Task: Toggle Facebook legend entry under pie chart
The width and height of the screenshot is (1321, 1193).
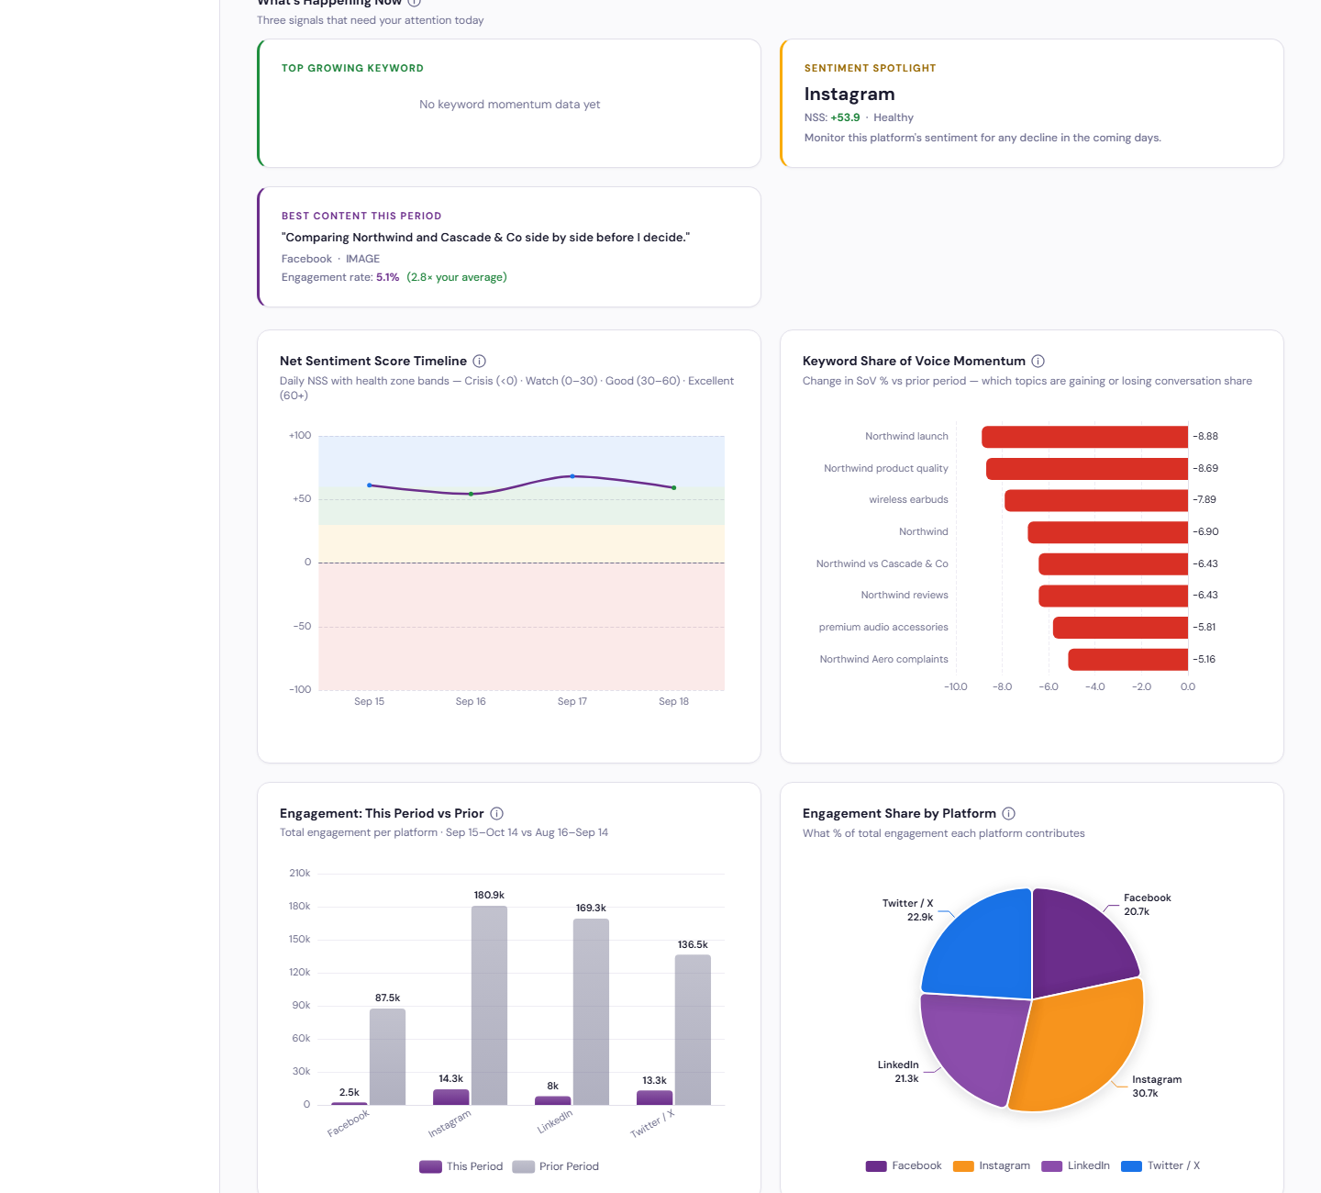Action: coord(904,1166)
